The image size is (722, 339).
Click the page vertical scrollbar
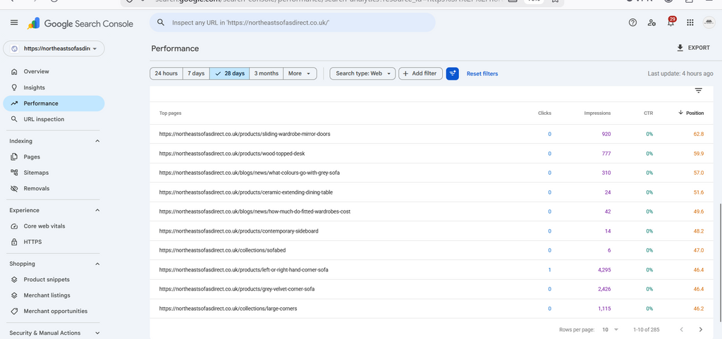[x=720, y=262]
